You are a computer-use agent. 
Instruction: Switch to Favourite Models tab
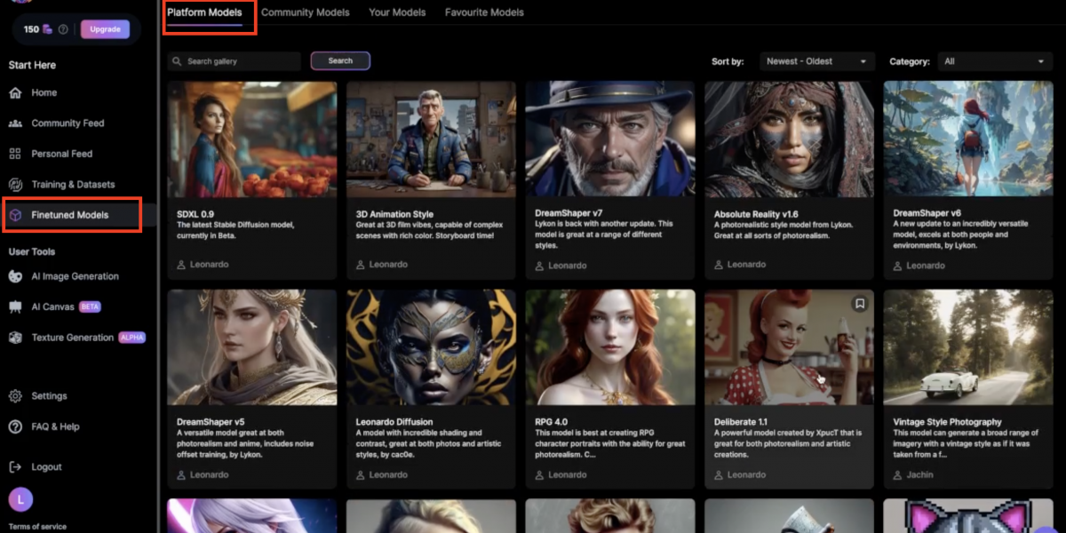[x=484, y=12]
